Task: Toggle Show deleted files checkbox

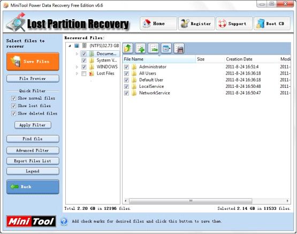Action: pos(13,114)
